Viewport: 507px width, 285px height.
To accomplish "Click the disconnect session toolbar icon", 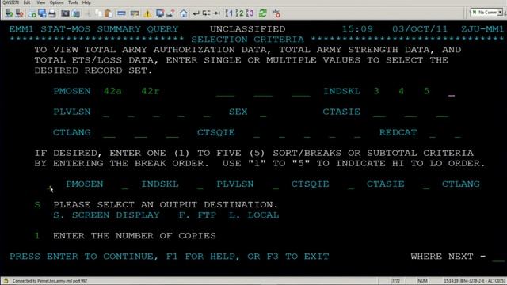I will (19, 13).
